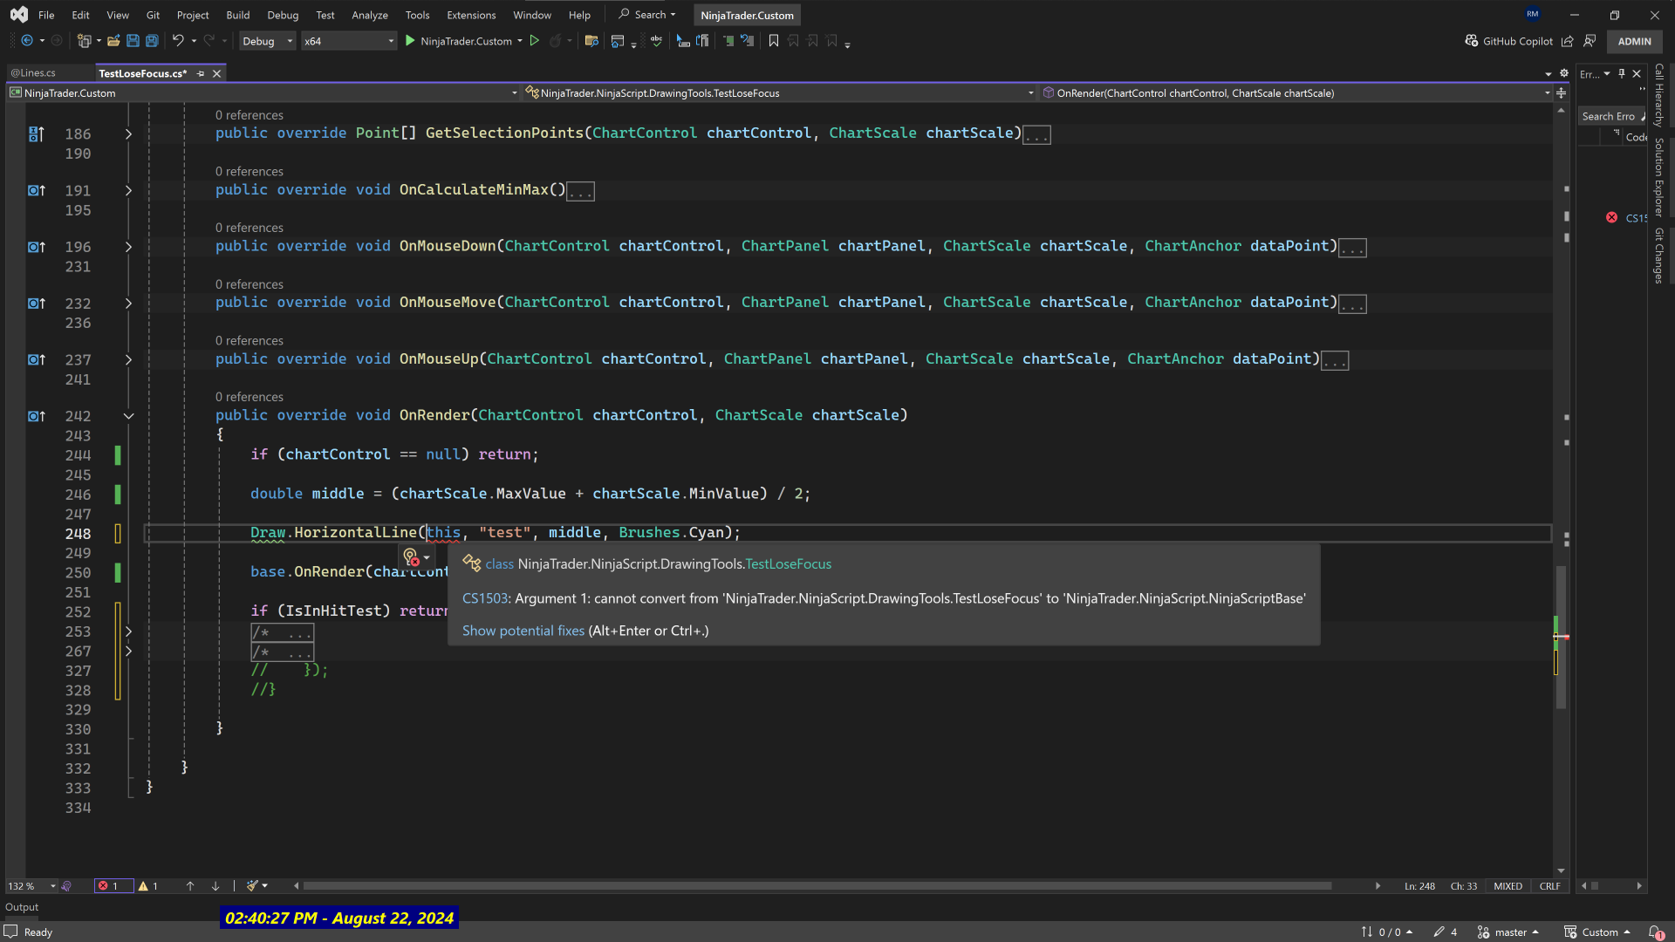
Task: Toggle the errors filter in status strip
Action: point(108,886)
